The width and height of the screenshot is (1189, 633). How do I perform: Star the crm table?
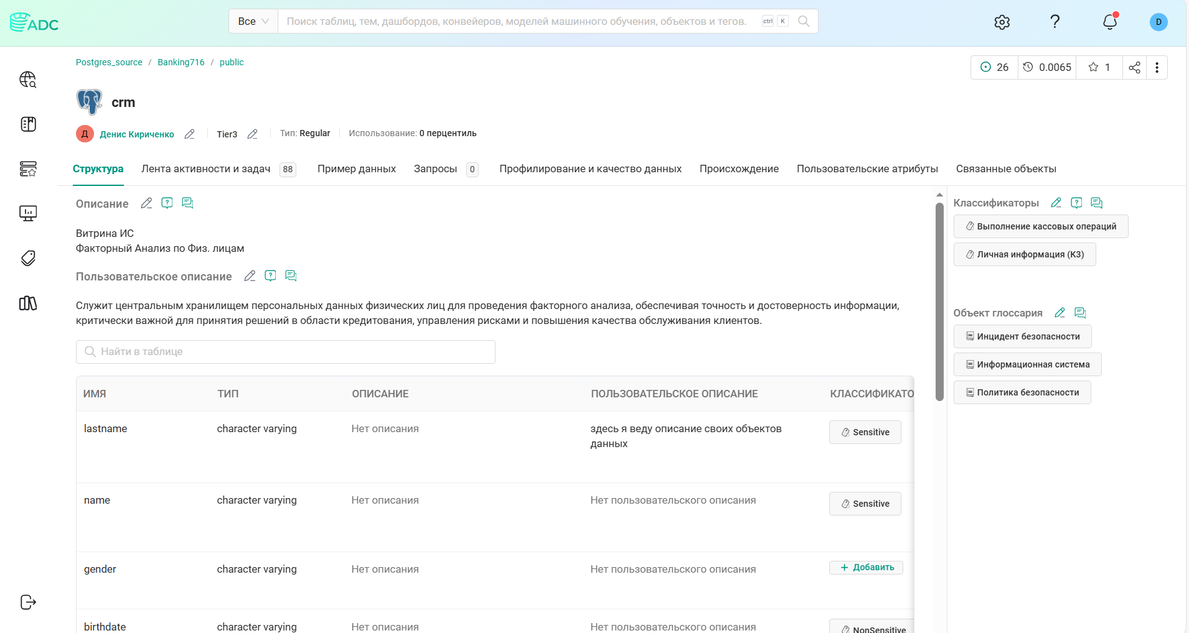[1093, 67]
